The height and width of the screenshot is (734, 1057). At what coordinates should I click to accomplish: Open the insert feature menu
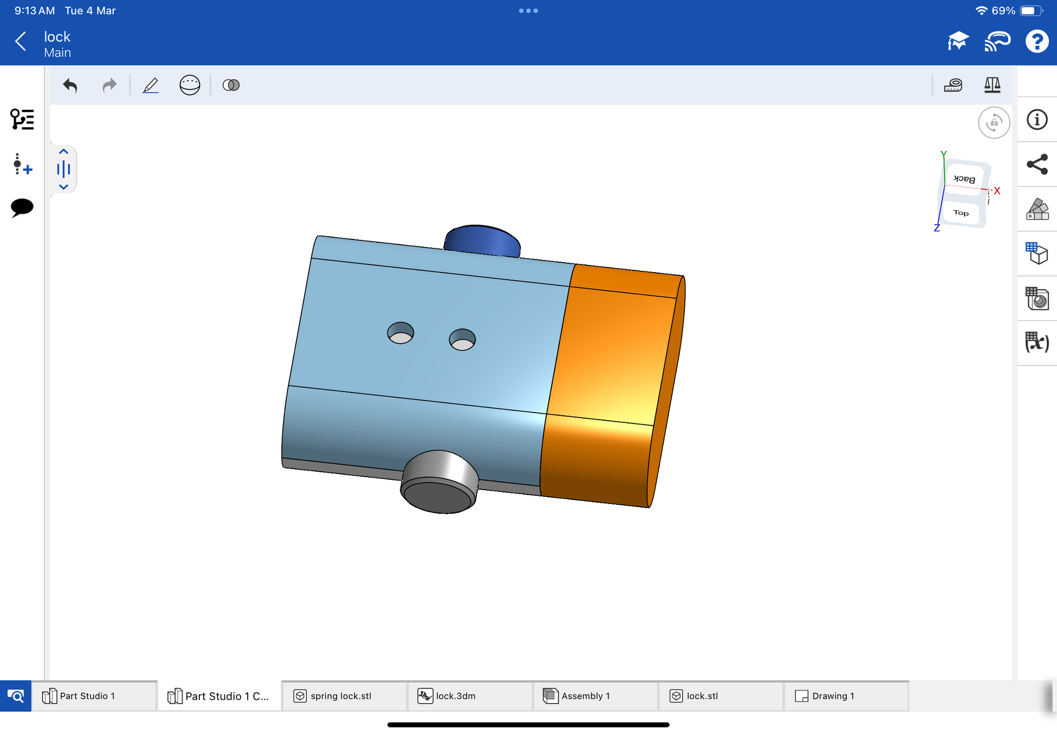[22, 164]
